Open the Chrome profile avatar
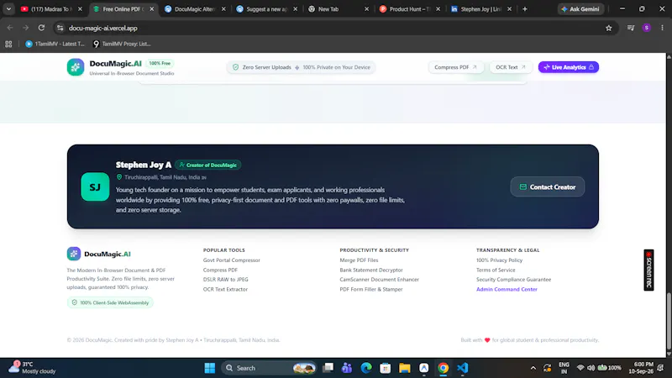The width and height of the screenshot is (672, 378). [646, 28]
